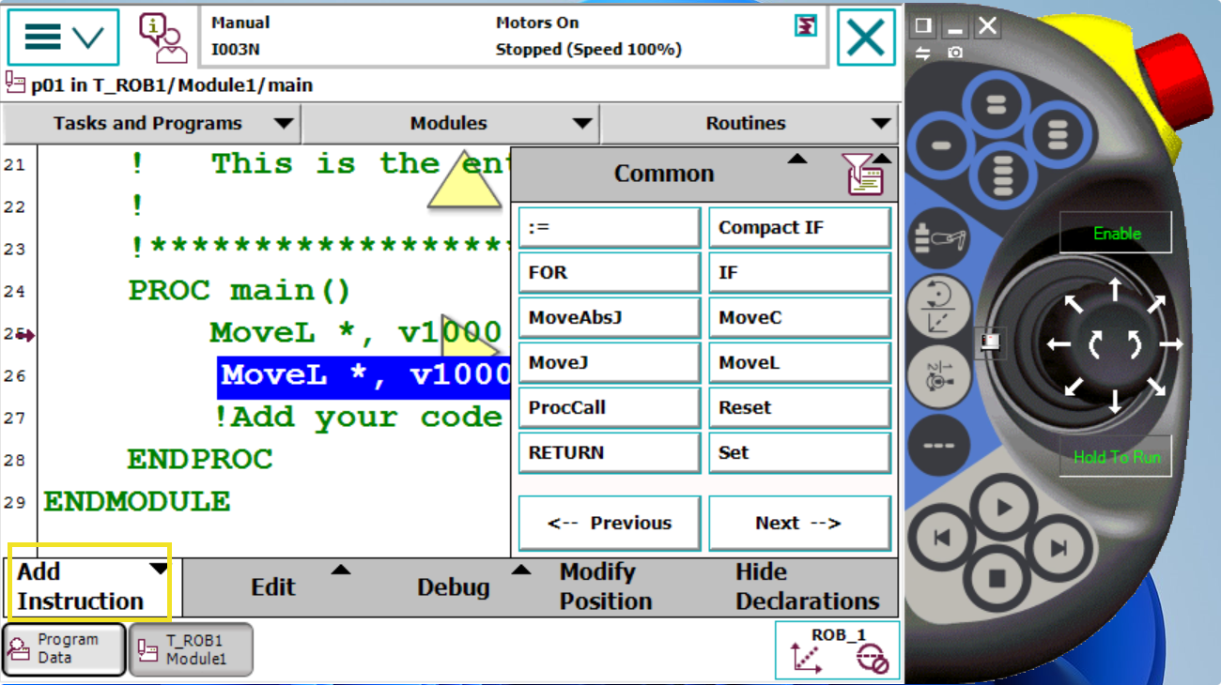Open the QuickSet ROB_1 mechanical unit button
Image resolution: width=1221 pixels, height=685 pixels.
click(837, 649)
